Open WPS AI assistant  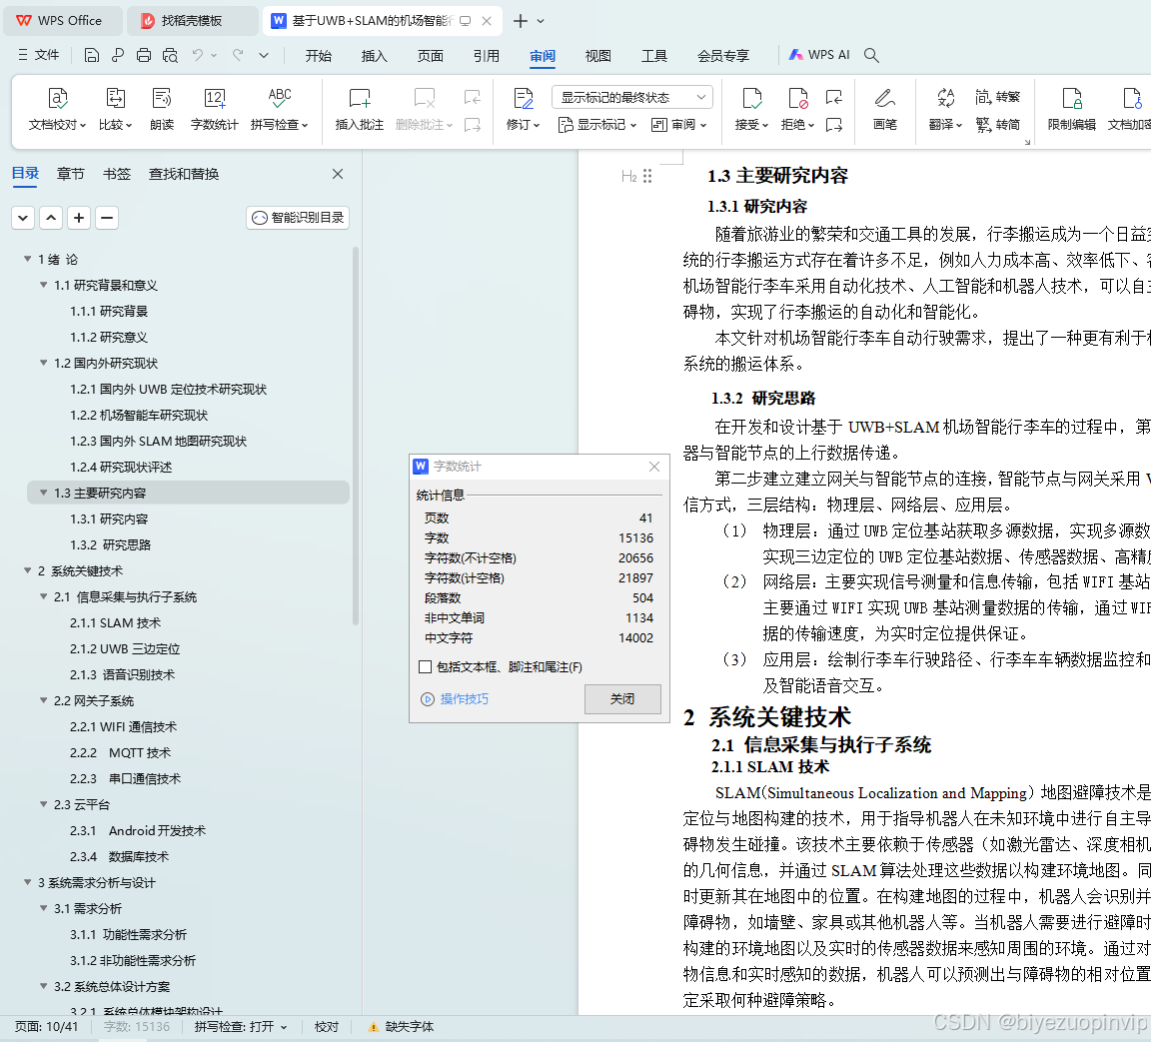click(x=819, y=55)
